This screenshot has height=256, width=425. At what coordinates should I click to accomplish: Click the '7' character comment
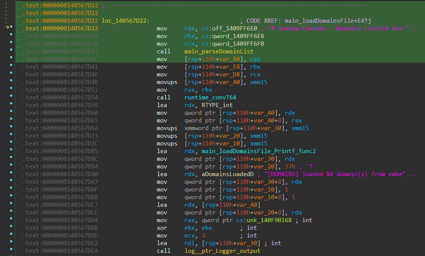(310, 167)
